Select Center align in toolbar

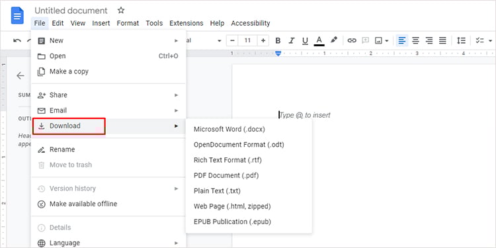[x=415, y=40]
